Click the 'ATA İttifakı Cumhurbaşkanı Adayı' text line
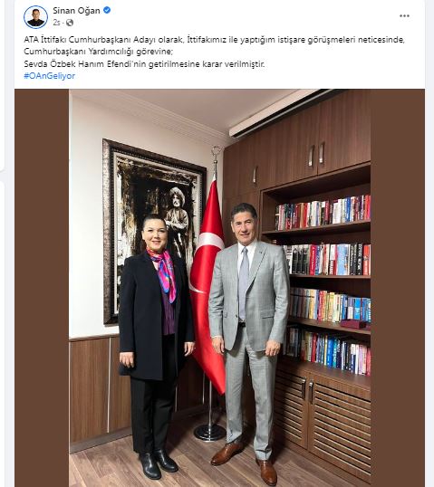434x487 pixels. coord(214,40)
